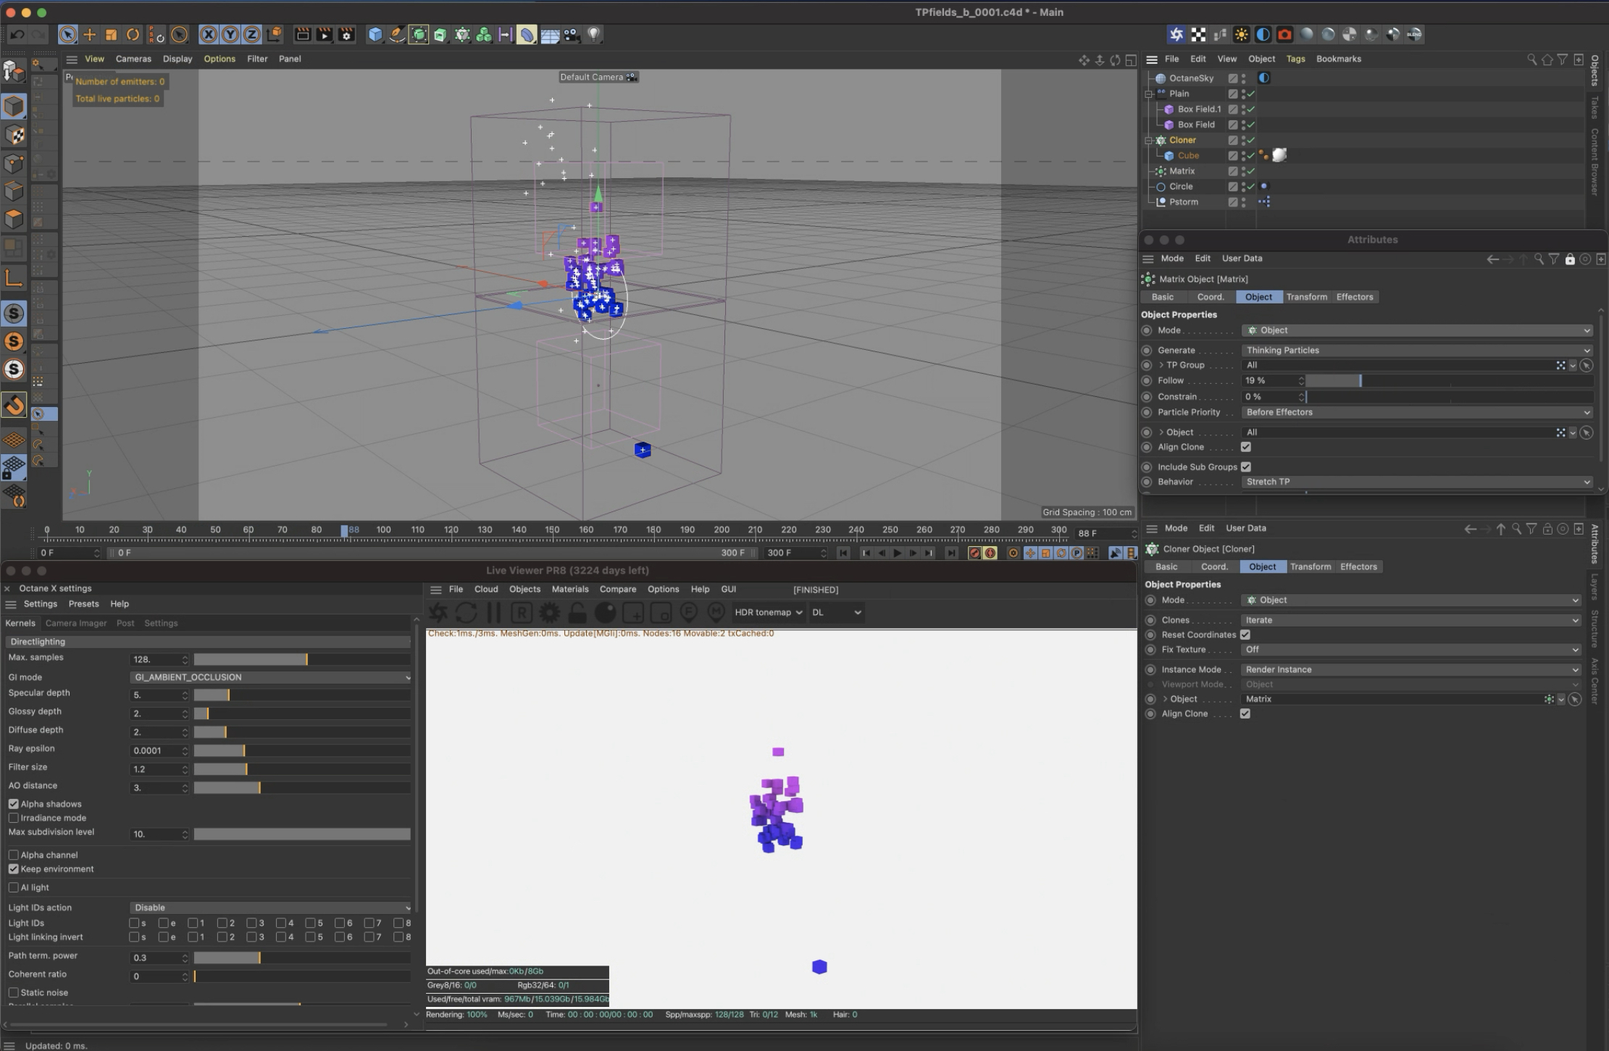Select the Rotate tool in top toolbar
The height and width of the screenshot is (1051, 1609).
click(133, 34)
